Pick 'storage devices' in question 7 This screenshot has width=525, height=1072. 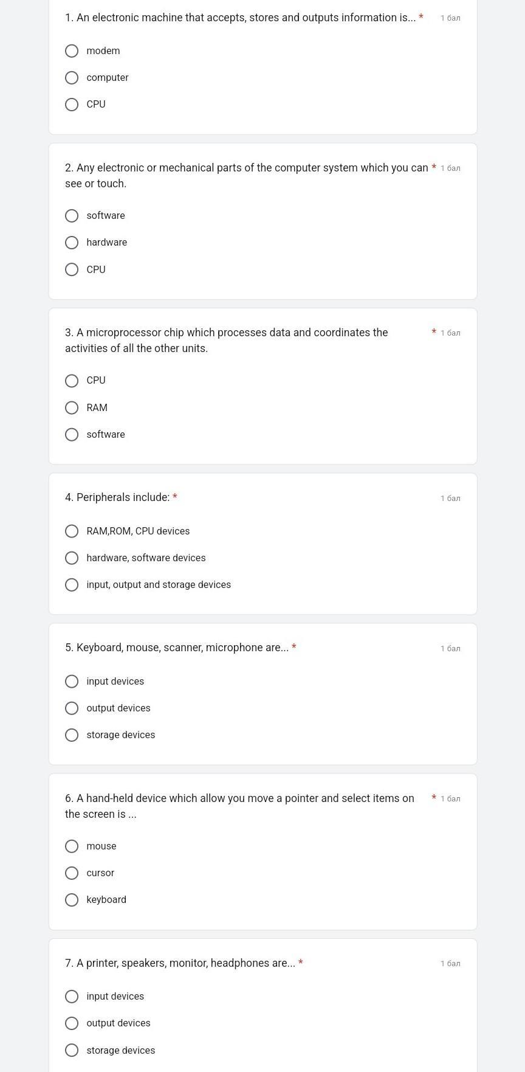(x=72, y=1050)
